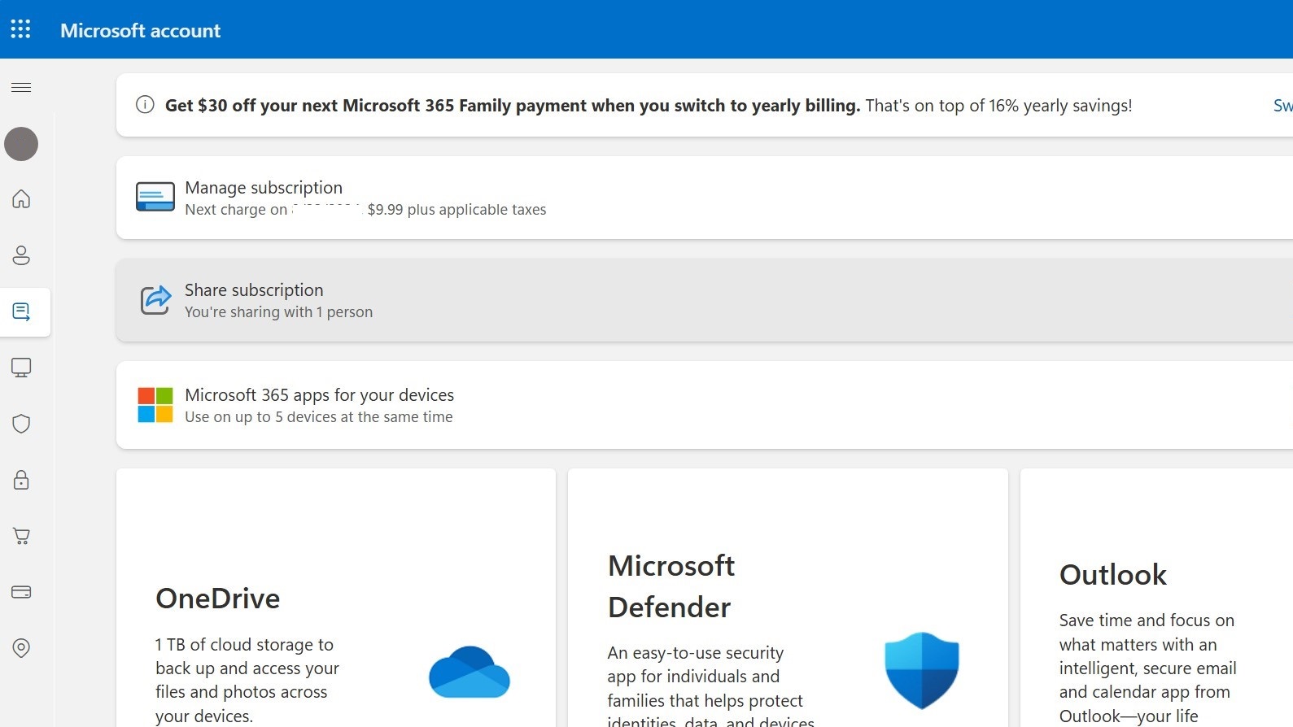Viewport: 1293px width, 727px height.
Task: Click the info icon in promo banner
Action: (145, 104)
